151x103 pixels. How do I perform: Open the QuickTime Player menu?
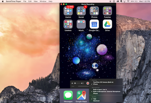point(14,1)
